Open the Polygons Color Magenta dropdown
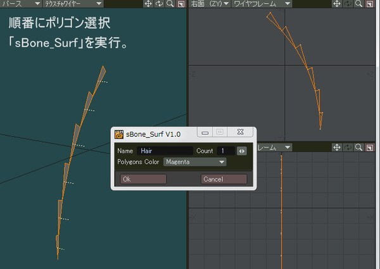Screen dimensions: 380x269 pos(195,162)
